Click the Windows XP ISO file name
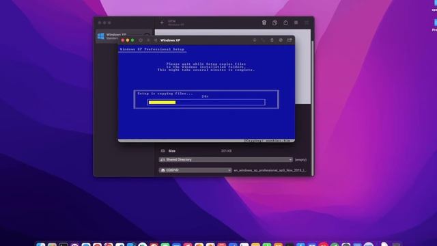 coord(270,170)
